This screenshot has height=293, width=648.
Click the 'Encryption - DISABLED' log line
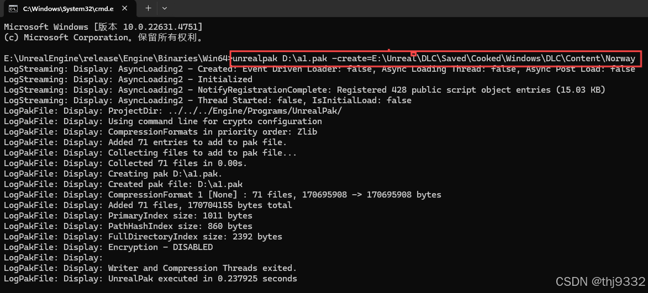[x=108, y=247]
